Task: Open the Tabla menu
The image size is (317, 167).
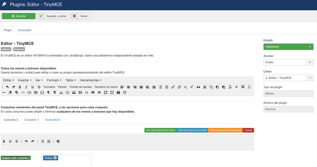Action: 71,80
